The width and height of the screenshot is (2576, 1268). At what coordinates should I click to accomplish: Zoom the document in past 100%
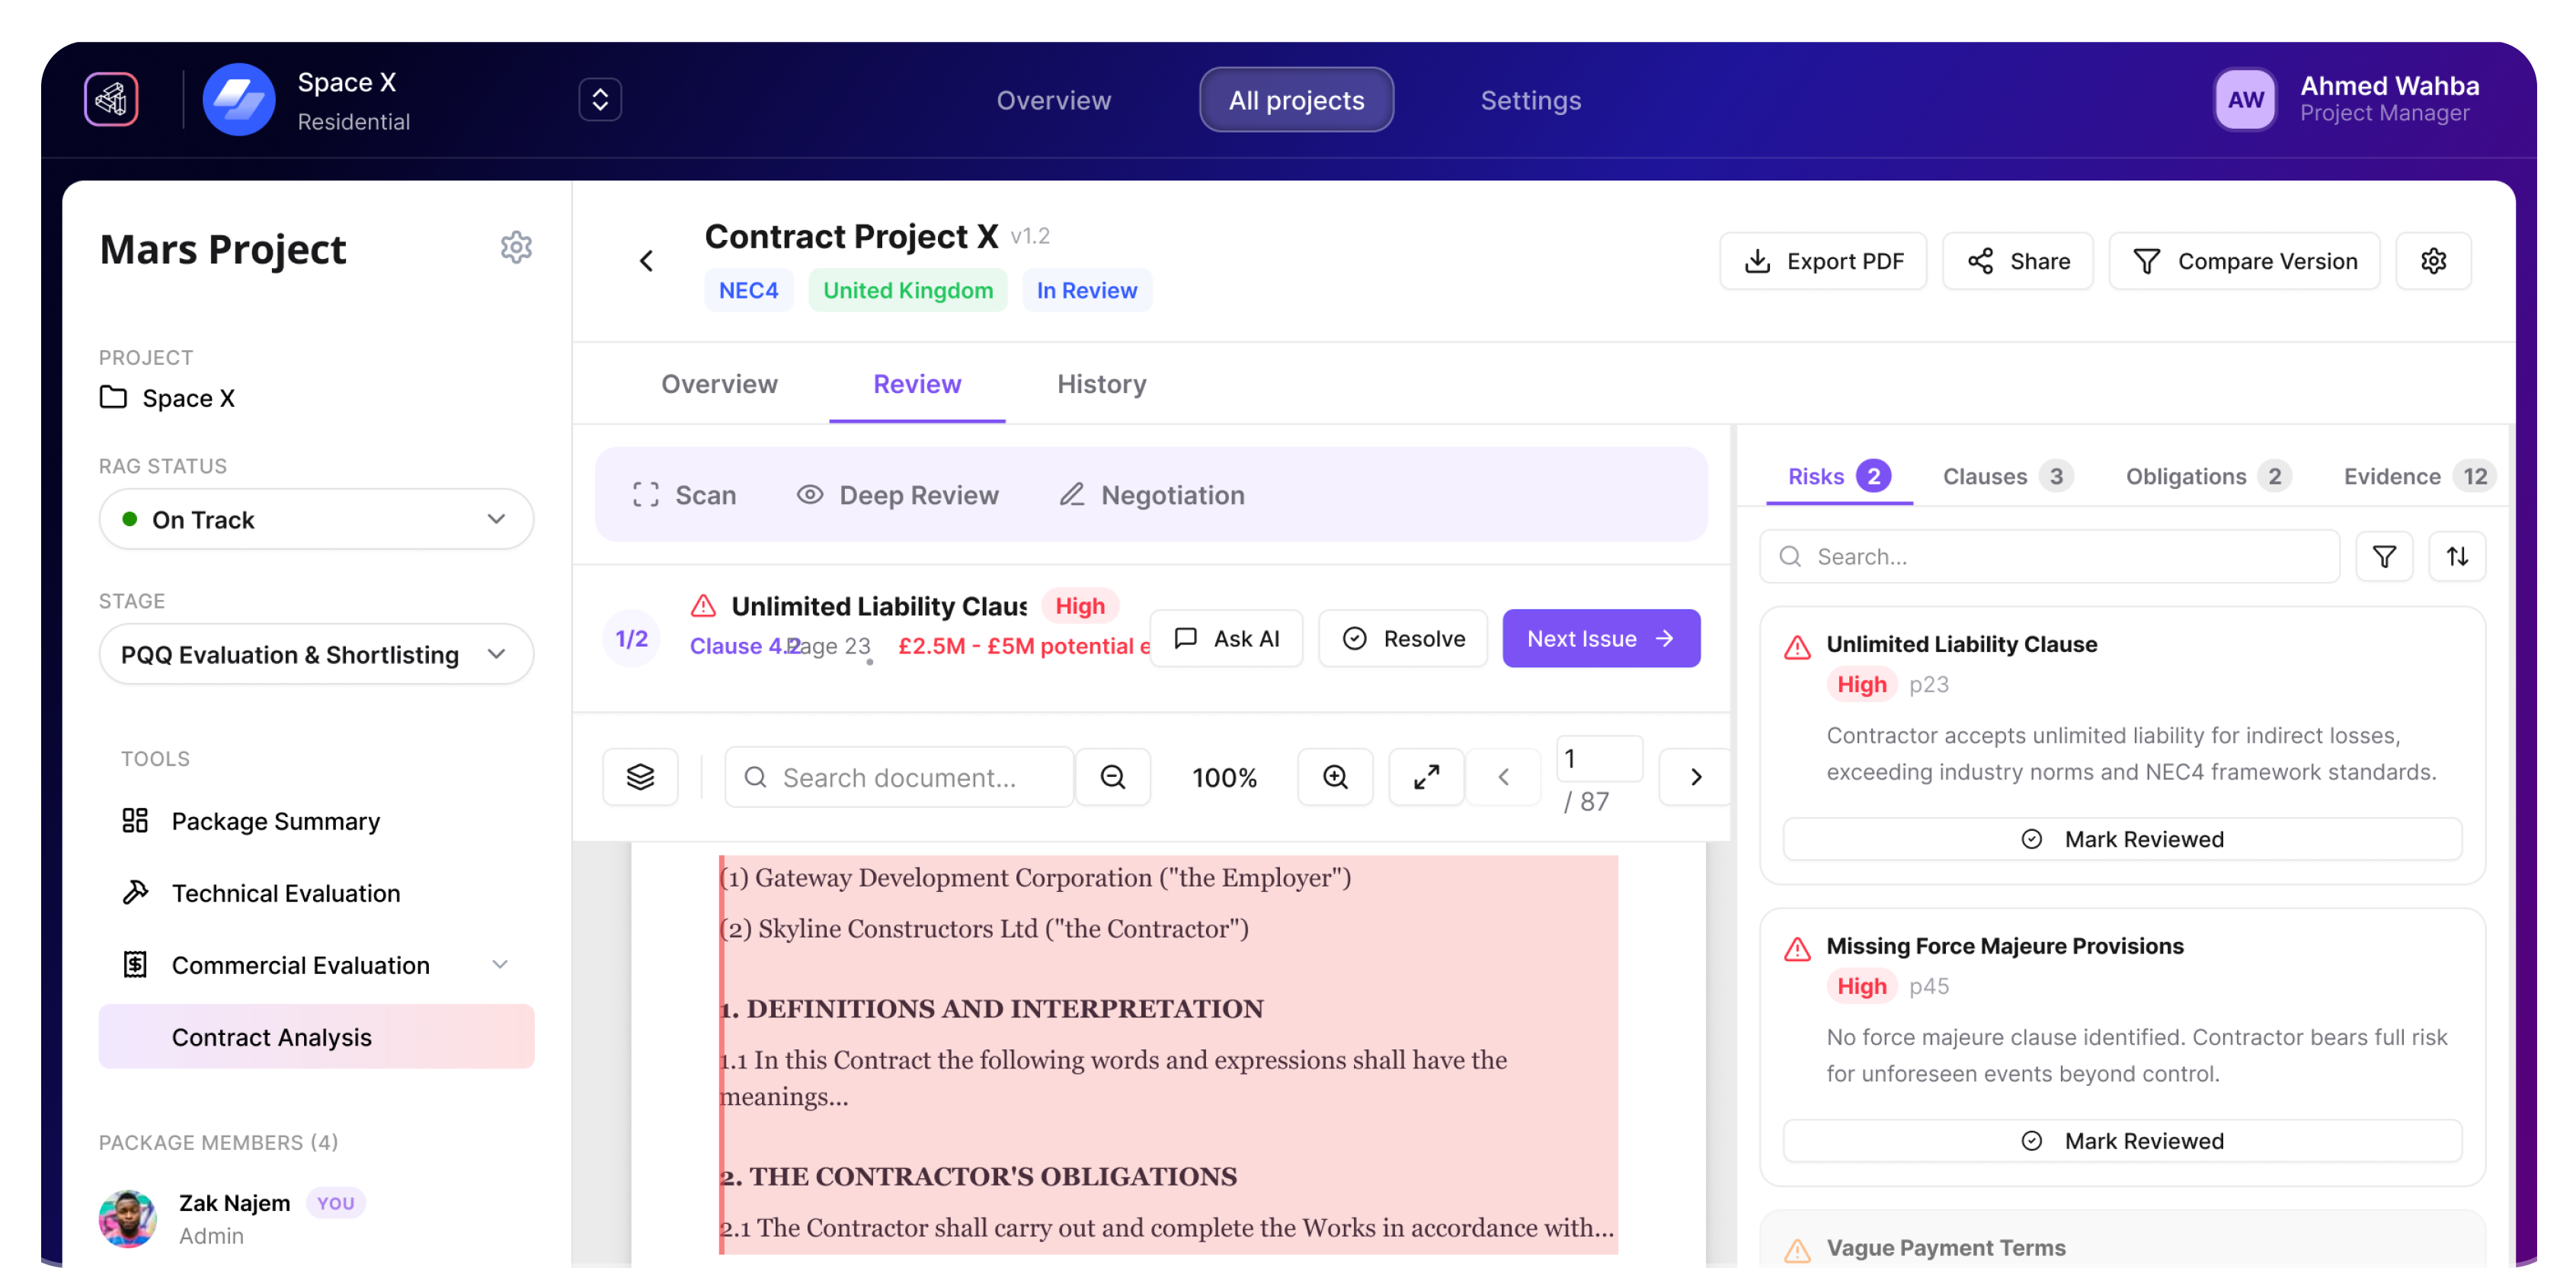tap(1334, 776)
